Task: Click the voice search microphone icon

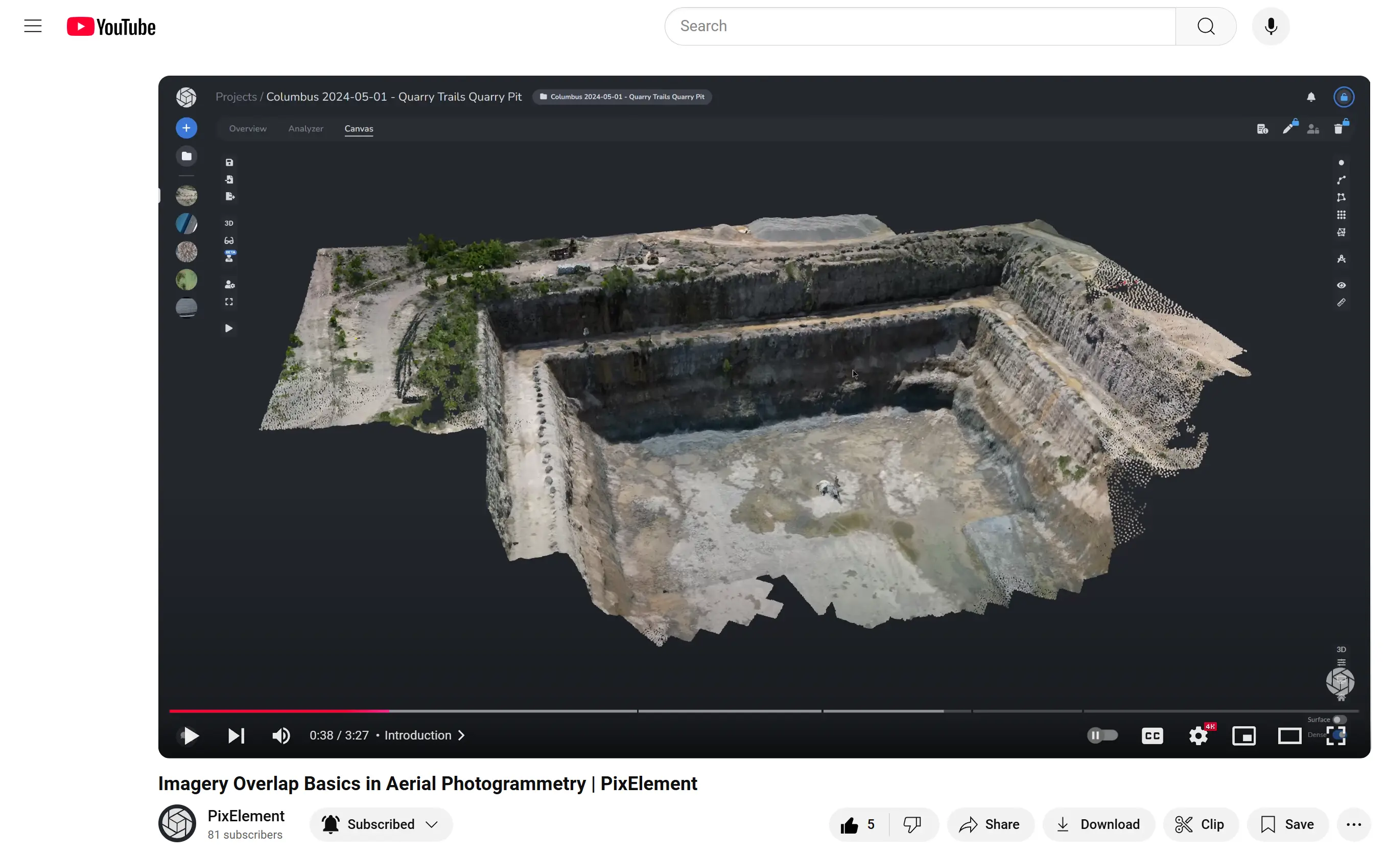Action: tap(1270, 26)
